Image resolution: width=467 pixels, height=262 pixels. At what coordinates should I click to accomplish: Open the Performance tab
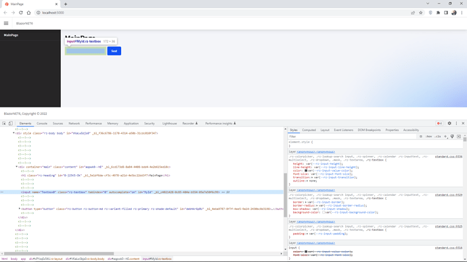point(93,124)
